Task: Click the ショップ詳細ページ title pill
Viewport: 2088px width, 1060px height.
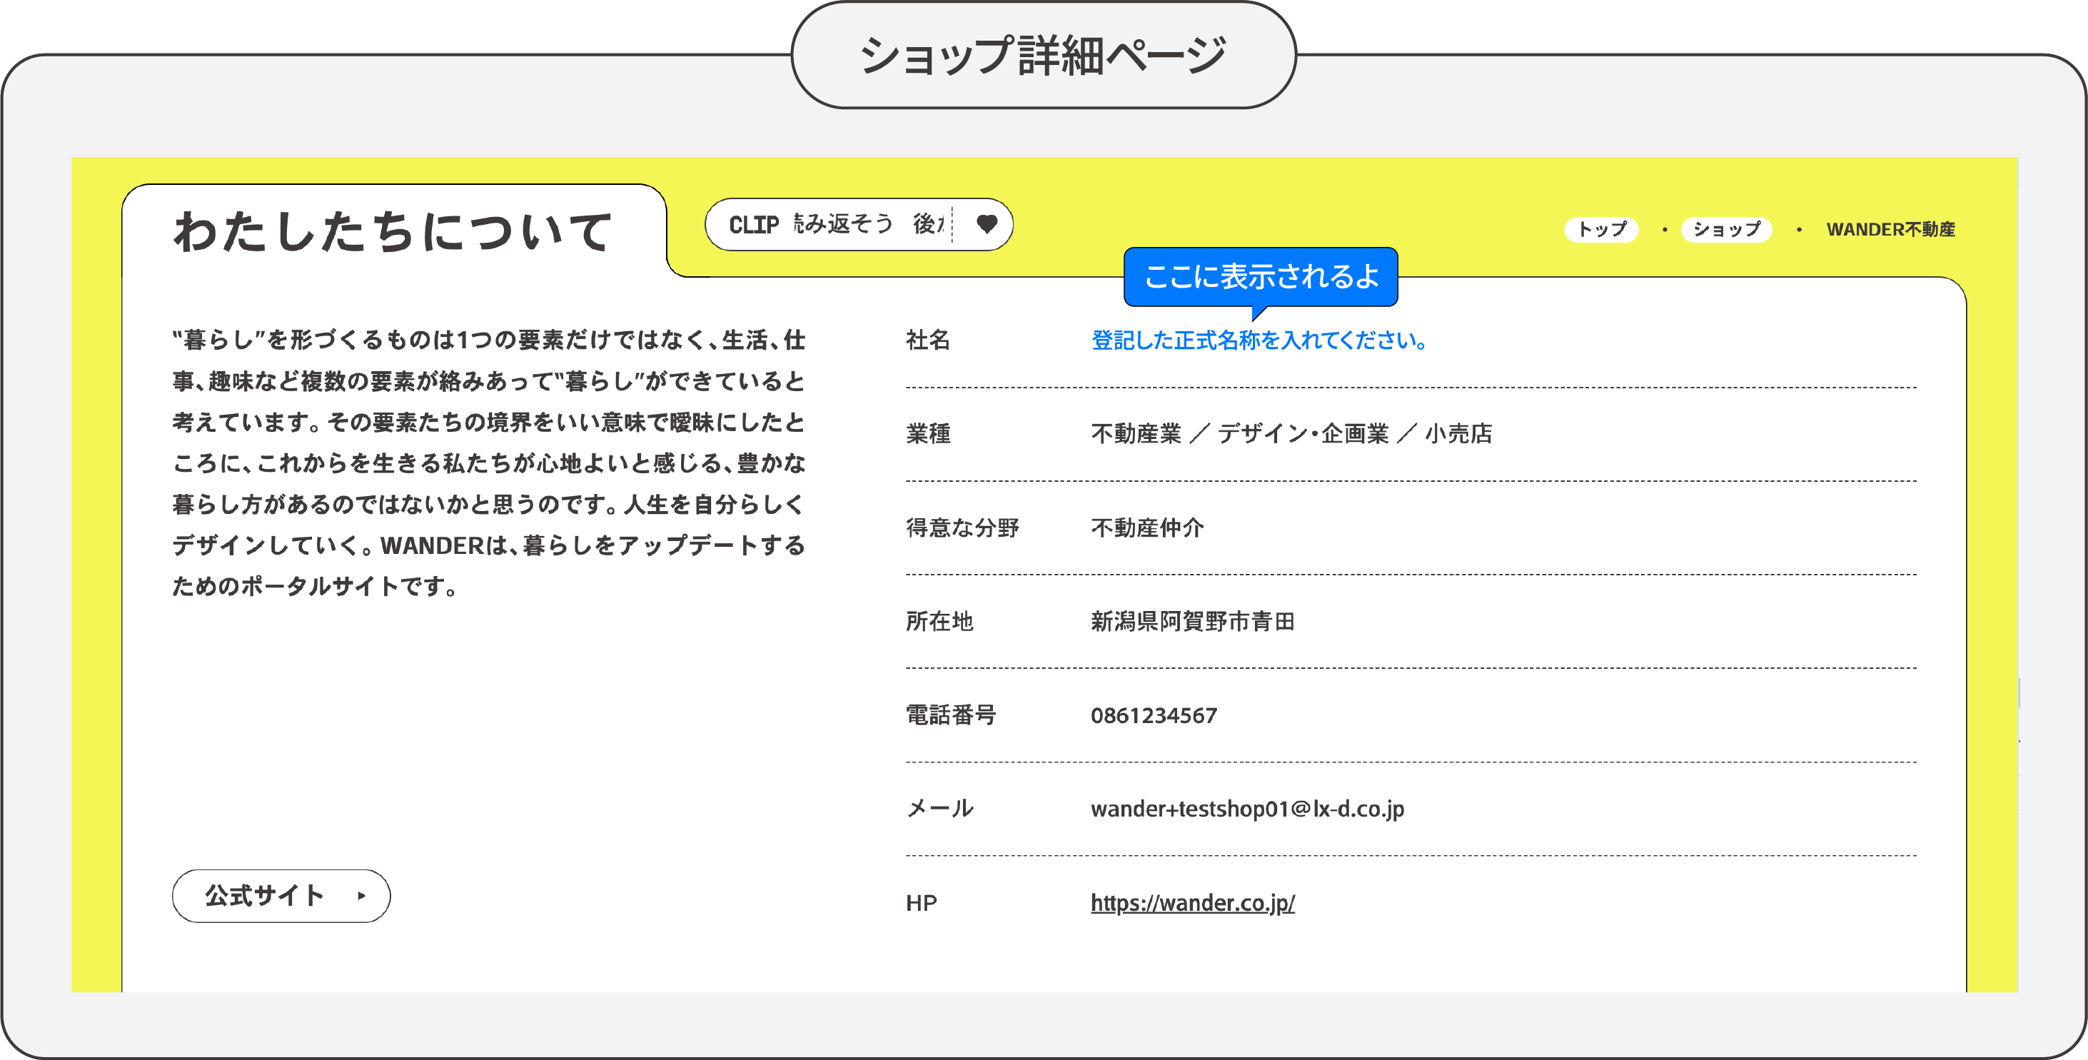Action: [1042, 55]
